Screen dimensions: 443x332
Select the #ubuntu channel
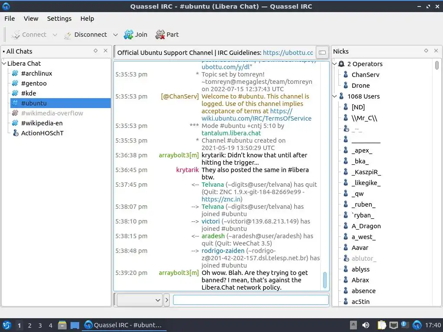click(61, 103)
